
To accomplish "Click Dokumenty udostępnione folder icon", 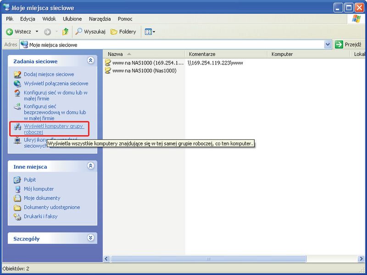I will click(x=17, y=208).
